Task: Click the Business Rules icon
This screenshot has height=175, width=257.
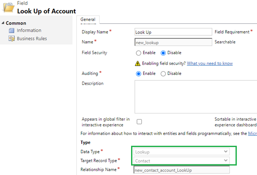Action: [x=12, y=39]
